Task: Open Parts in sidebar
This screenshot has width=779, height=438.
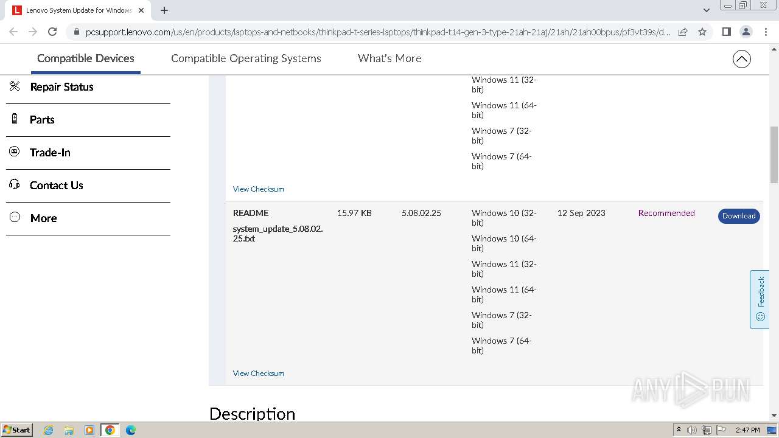Action: pyautogui.click(x=42, y=119)
